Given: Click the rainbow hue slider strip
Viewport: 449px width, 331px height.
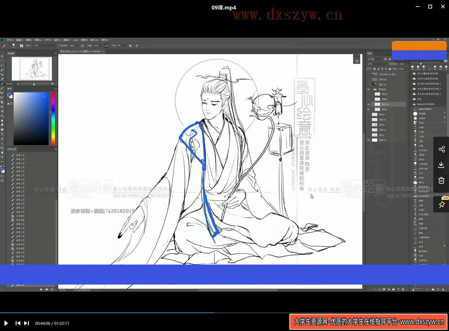Looking at the screenshot, I should (x=53, y=119).
